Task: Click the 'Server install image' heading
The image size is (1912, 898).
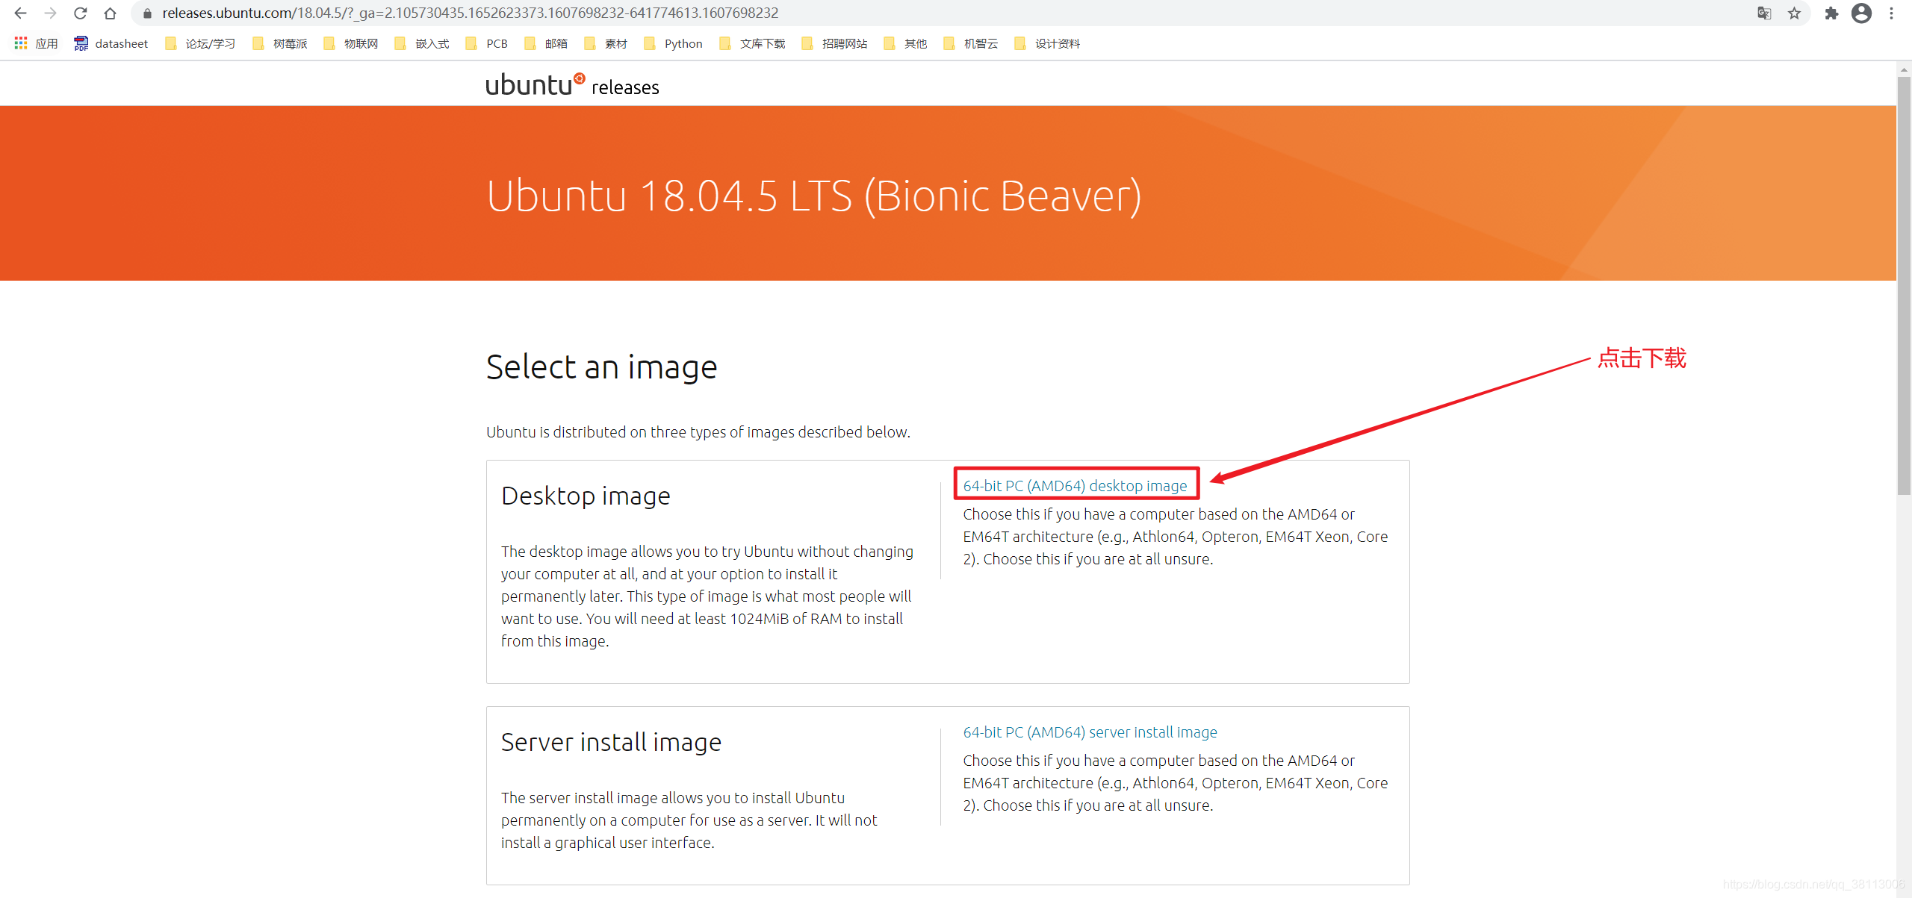Action: pyautogui.click(x=611, y=742)
